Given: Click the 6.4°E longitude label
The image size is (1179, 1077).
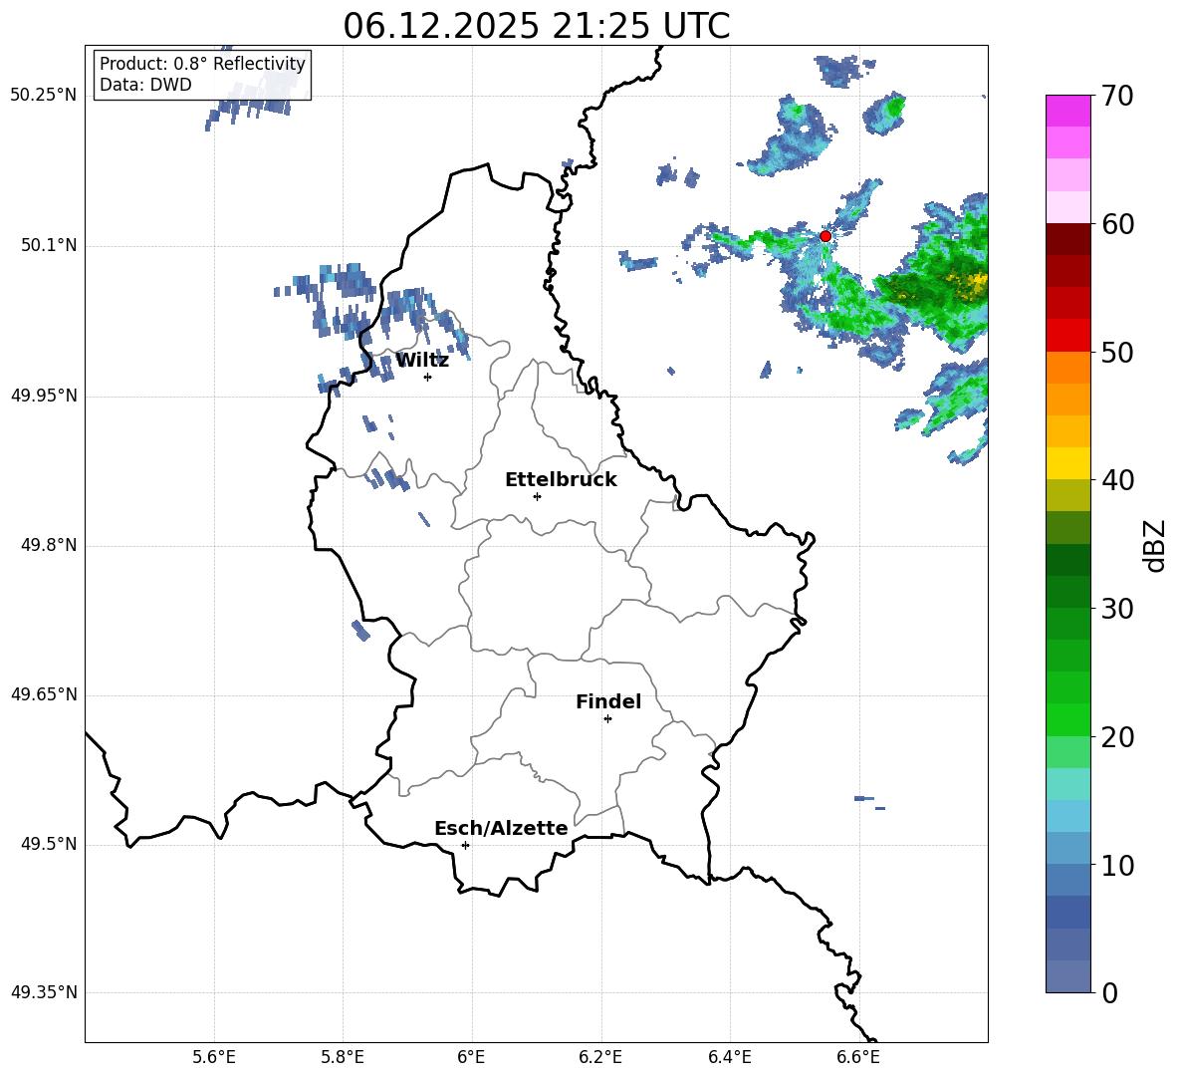Looking at the screenshot, I should click(729, 1058).
